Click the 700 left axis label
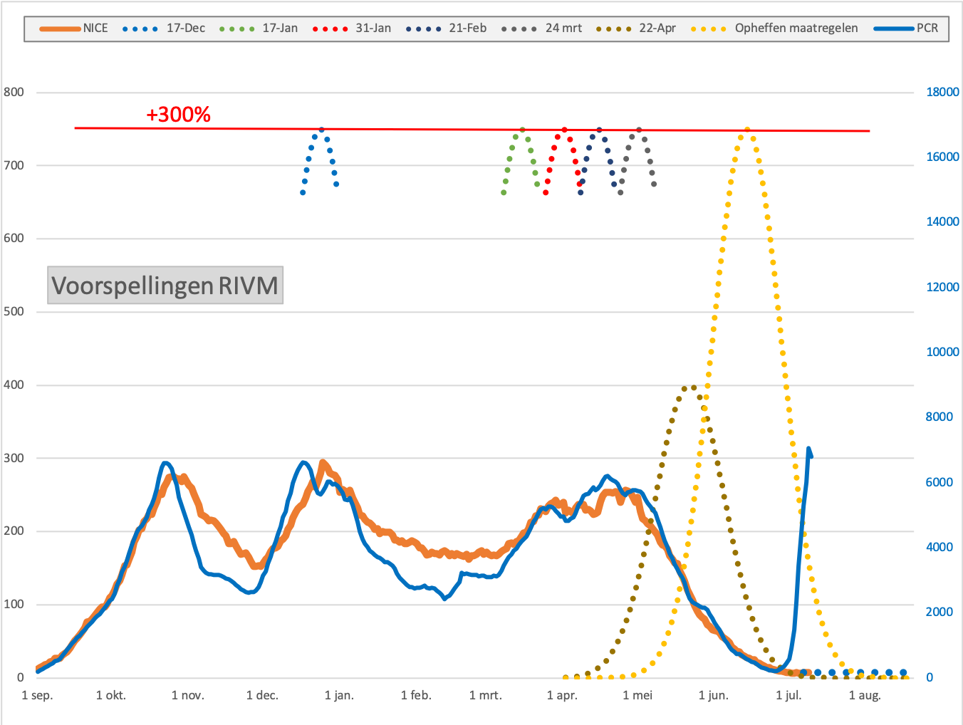963x725 pixels. click(x=14, y=165)
